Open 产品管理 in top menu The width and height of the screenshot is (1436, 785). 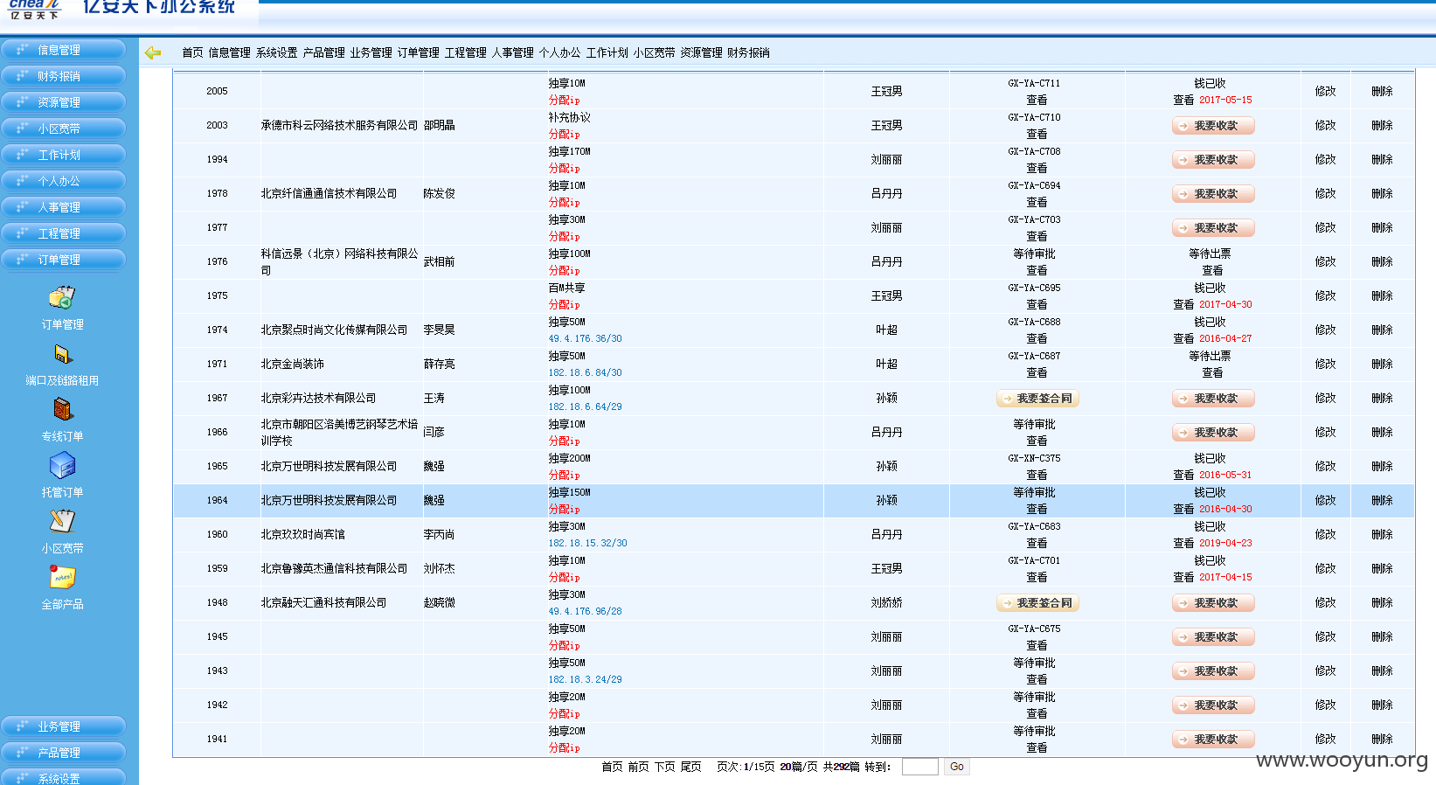(323, 52)
